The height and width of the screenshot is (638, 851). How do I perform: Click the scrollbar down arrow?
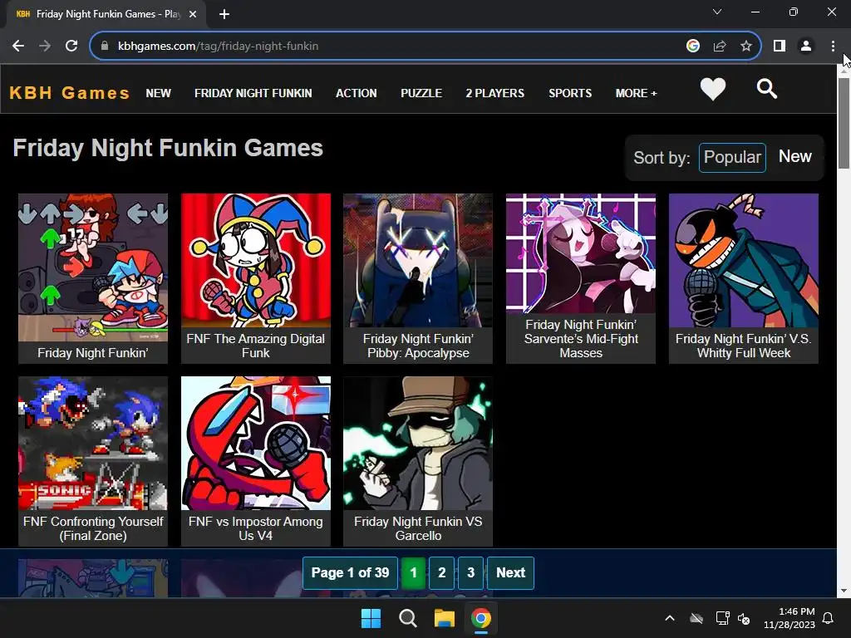tap(844, 591)
